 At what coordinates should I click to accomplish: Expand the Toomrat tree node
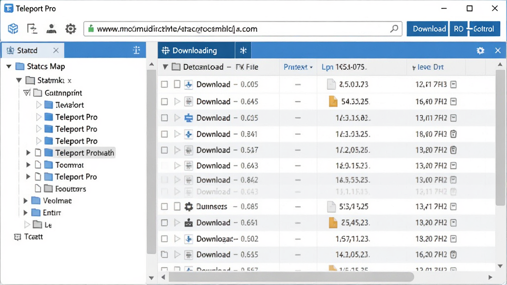(x=28, y=165)
